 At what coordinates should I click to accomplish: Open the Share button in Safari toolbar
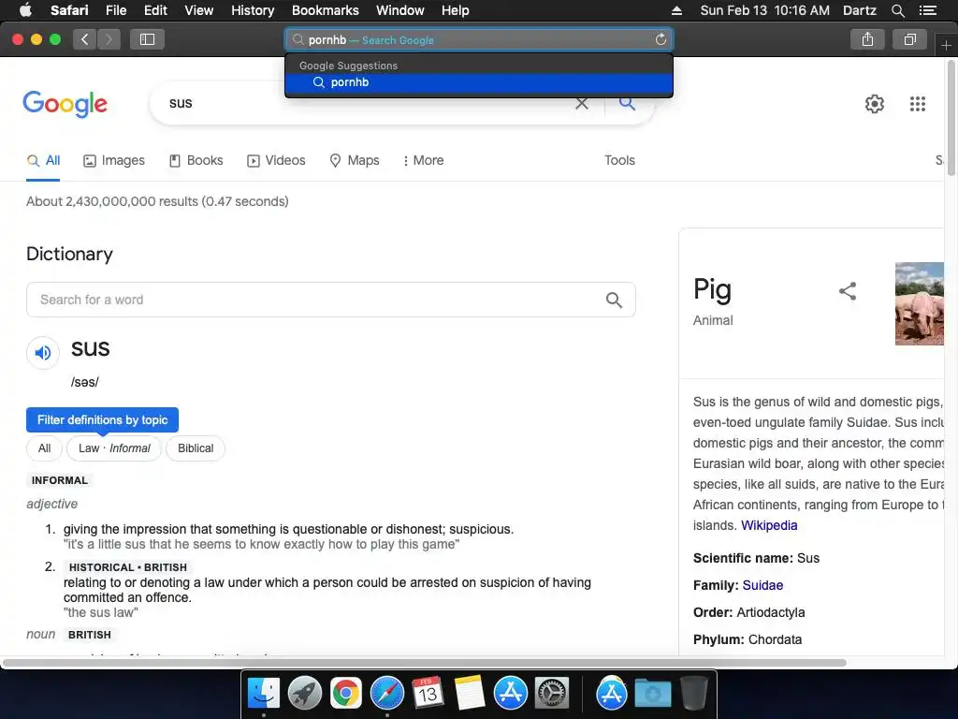click(x=867, y=39)
